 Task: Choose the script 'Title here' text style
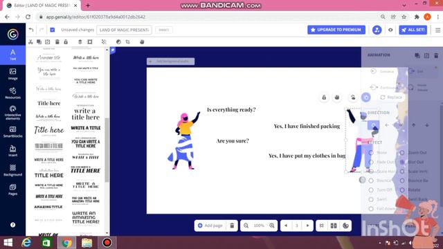(x=49, y=130)
